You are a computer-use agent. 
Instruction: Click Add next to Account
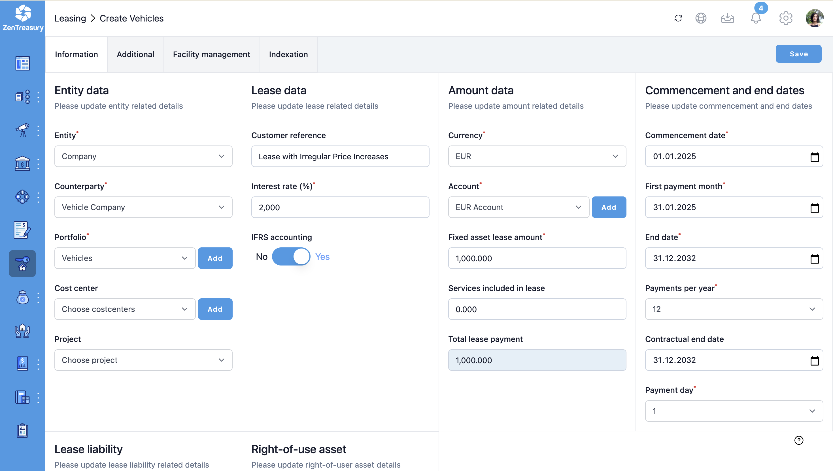(608, 207)
